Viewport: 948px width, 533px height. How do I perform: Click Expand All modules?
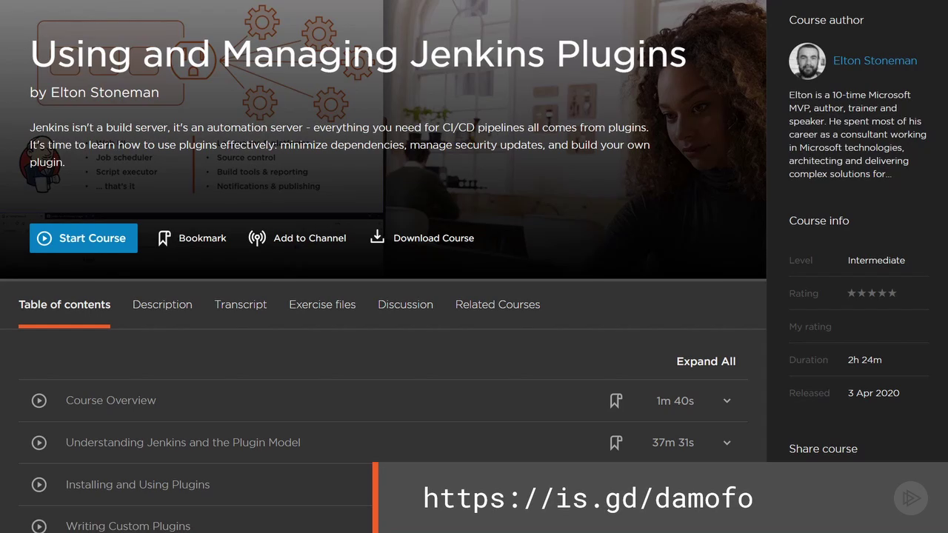(706, 361)
